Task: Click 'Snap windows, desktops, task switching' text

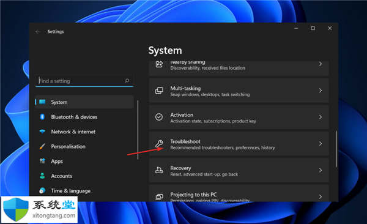Action: tap(210, 94)
